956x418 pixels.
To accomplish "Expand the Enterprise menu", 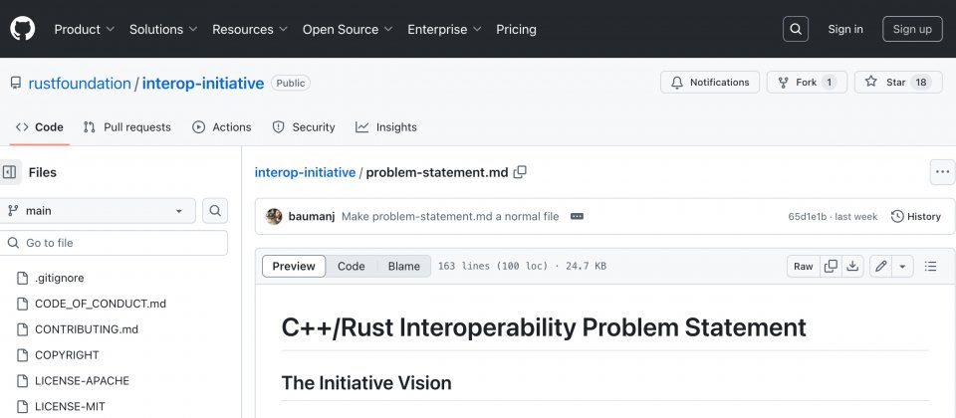I will [444, 29].
